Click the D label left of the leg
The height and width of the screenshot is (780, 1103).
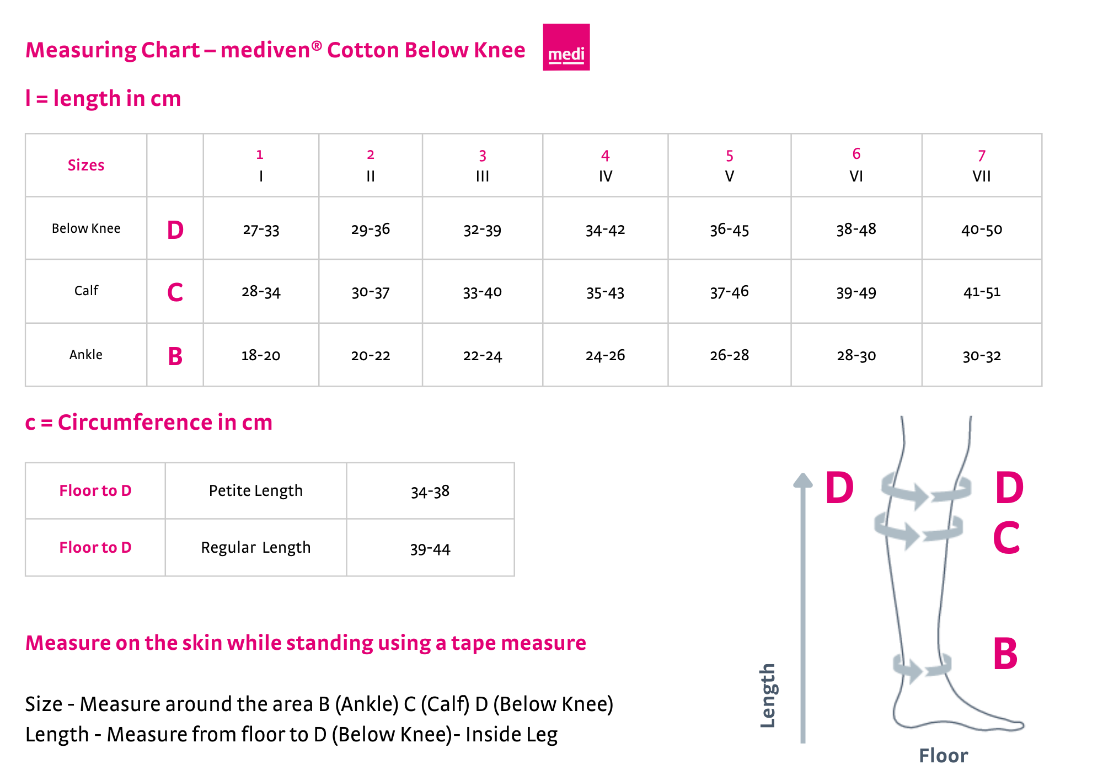(839, 488)
